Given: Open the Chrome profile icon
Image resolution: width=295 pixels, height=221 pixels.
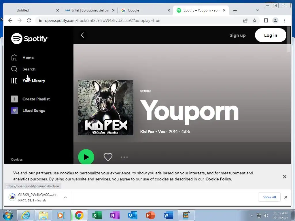Looking at the screenshot, I should coord(275,20).
